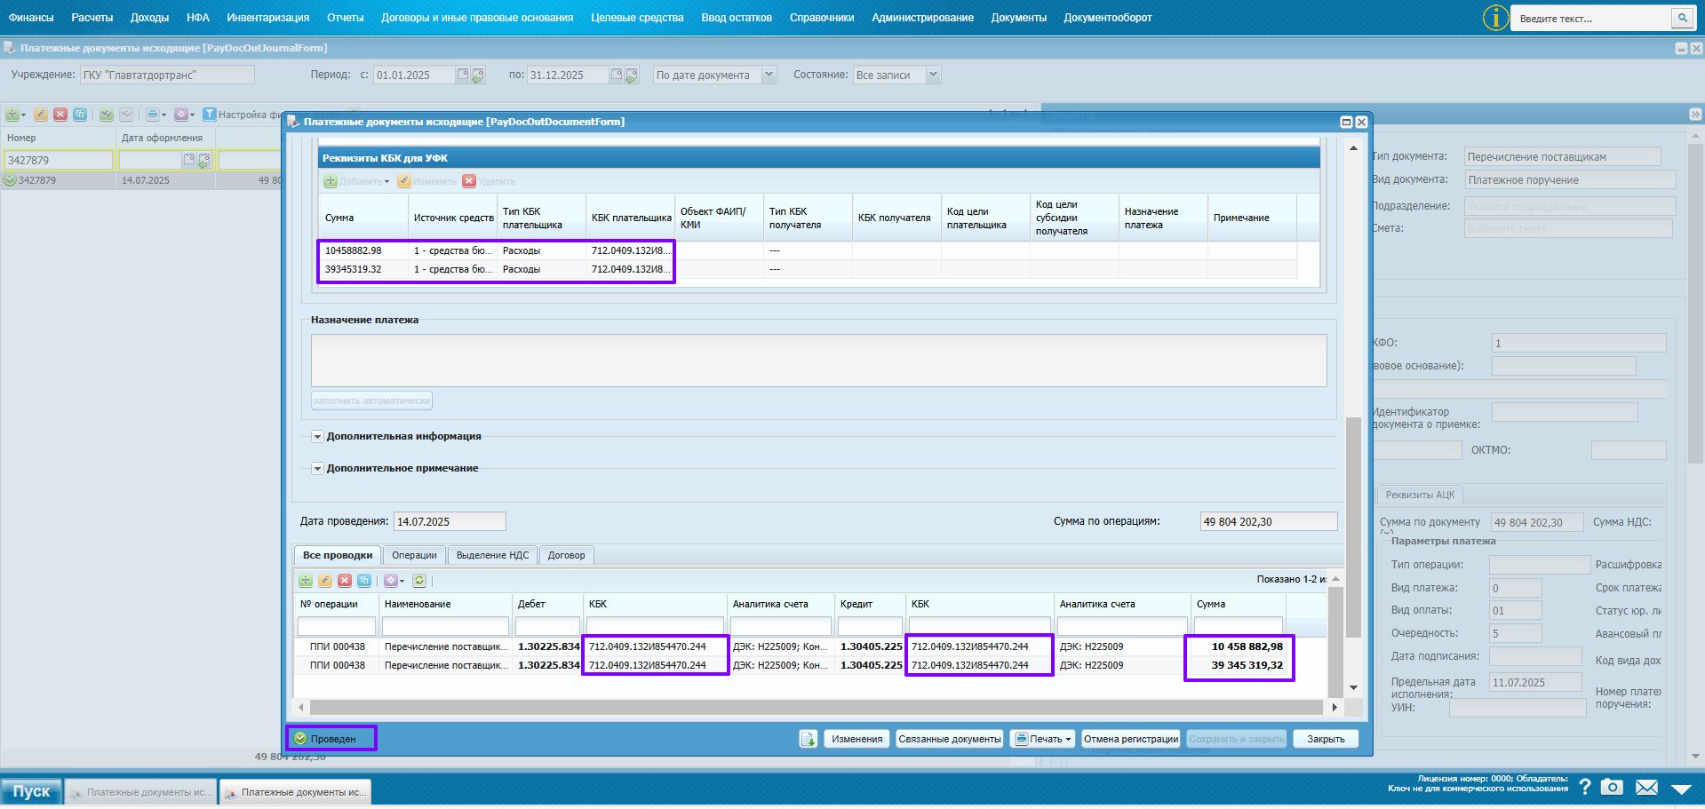
Task: Click the collapse arrows icon of right preview panel
Action: pos(1695,115)
